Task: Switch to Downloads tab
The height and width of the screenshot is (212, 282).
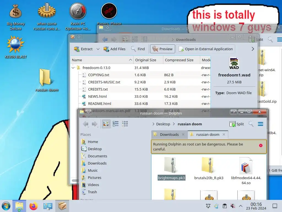Action: tap(169, 134)
